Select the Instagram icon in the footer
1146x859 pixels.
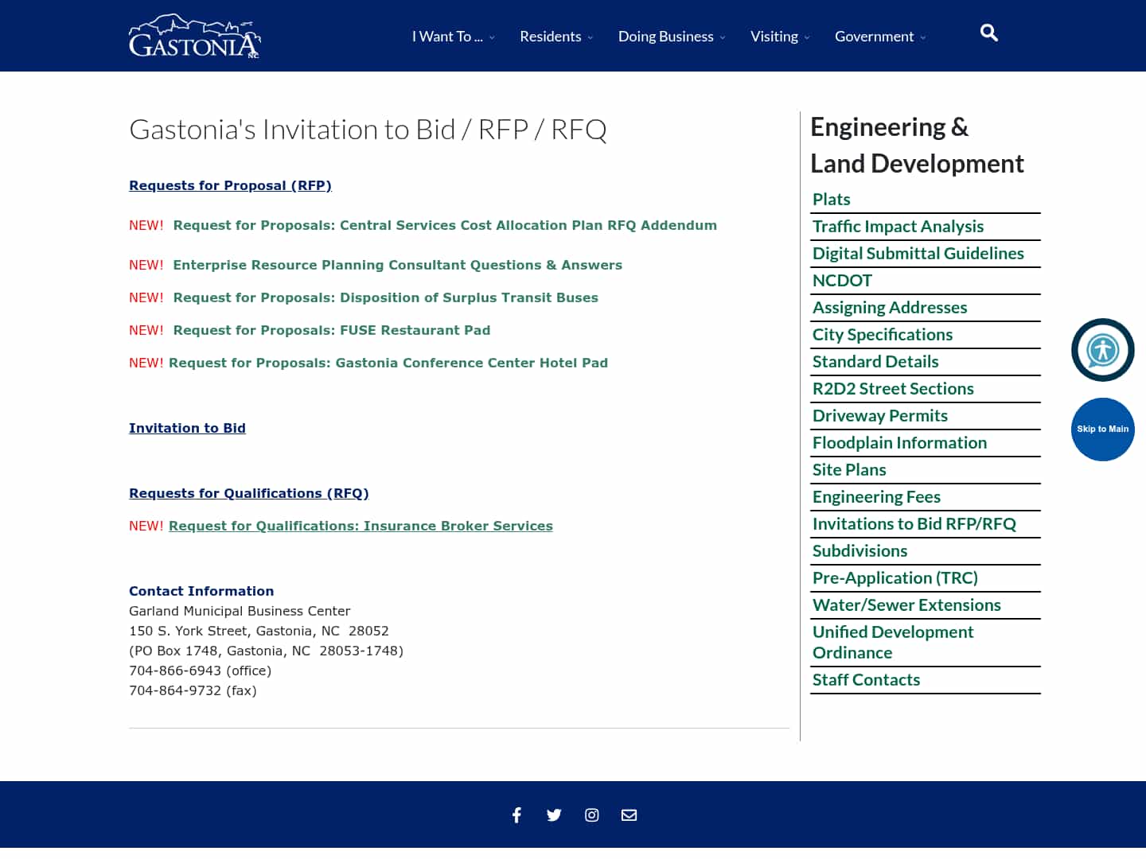[x=591, y=814]
